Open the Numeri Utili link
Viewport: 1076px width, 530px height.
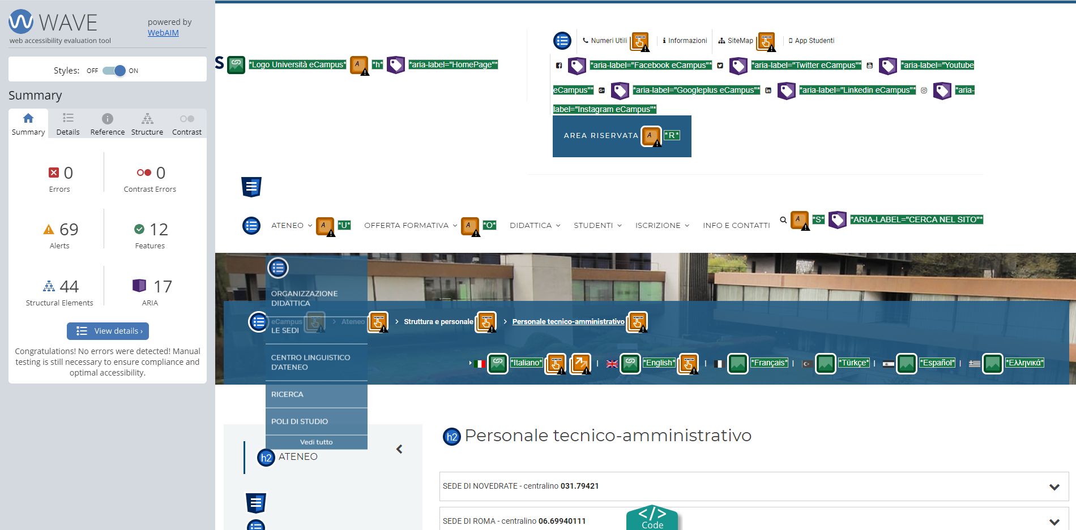(x=605, y=41)
